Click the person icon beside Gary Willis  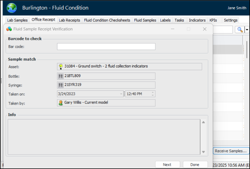pos(61,103)
